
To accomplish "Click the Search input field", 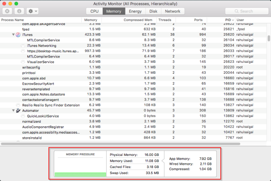I will [x=247, y=11].
